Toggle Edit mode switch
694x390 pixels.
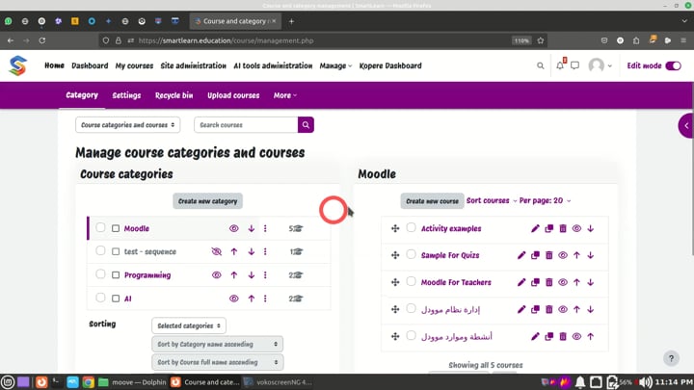(x=673, y=65)
